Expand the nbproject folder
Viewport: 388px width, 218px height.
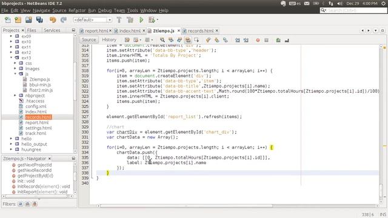(15, 96)
